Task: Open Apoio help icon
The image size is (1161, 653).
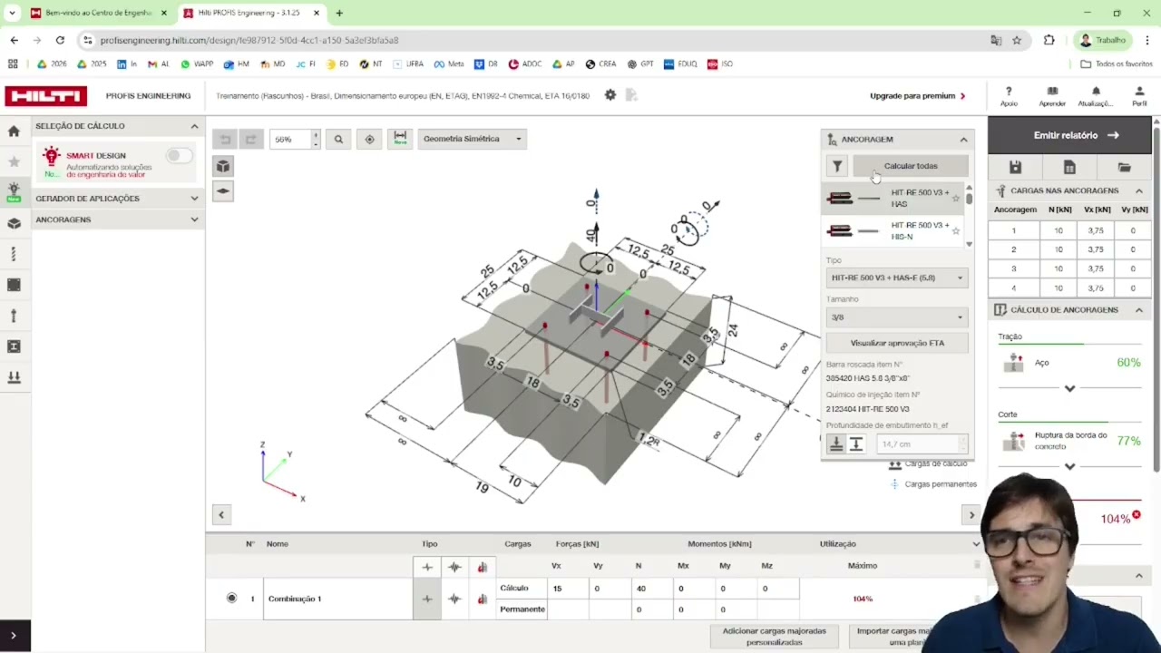Action: 1009,96
